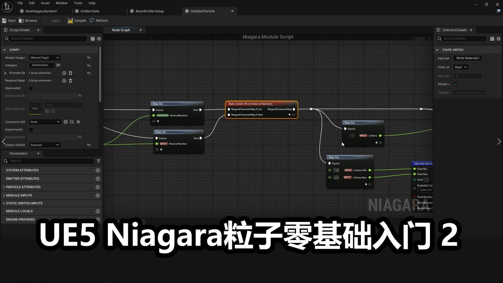
Task: Open Conversion Utility None dropdown
Action: (x=45, y=122)
